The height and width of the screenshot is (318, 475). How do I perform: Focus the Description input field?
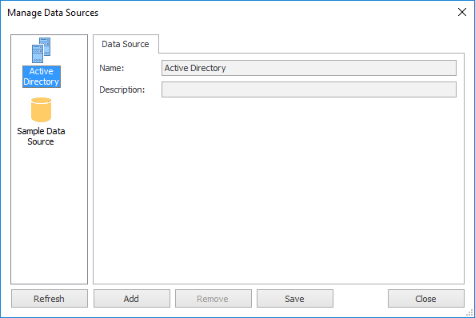click(309, 89)
